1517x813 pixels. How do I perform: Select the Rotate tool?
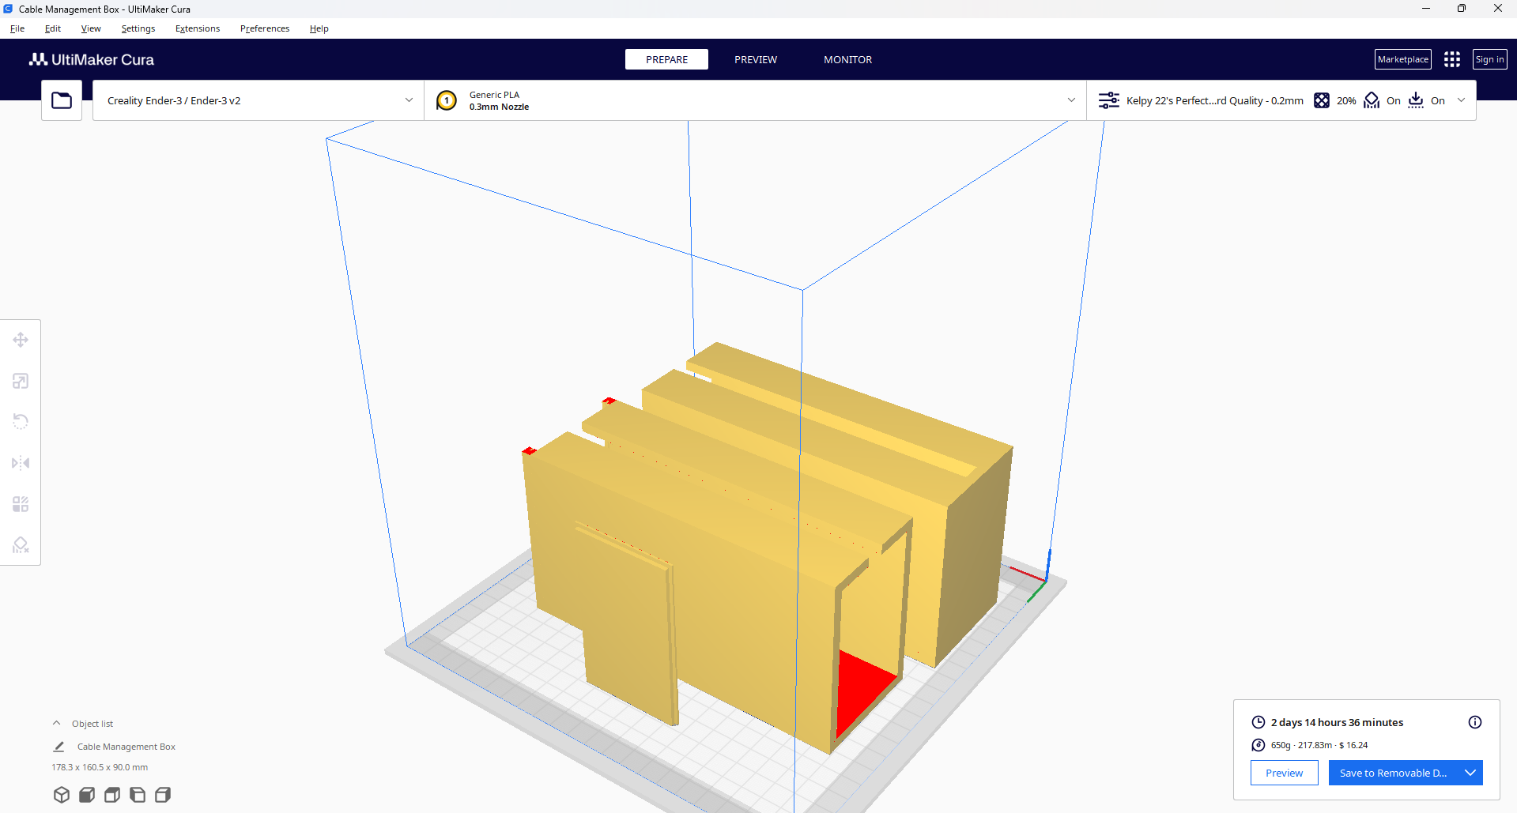[21, 422]
